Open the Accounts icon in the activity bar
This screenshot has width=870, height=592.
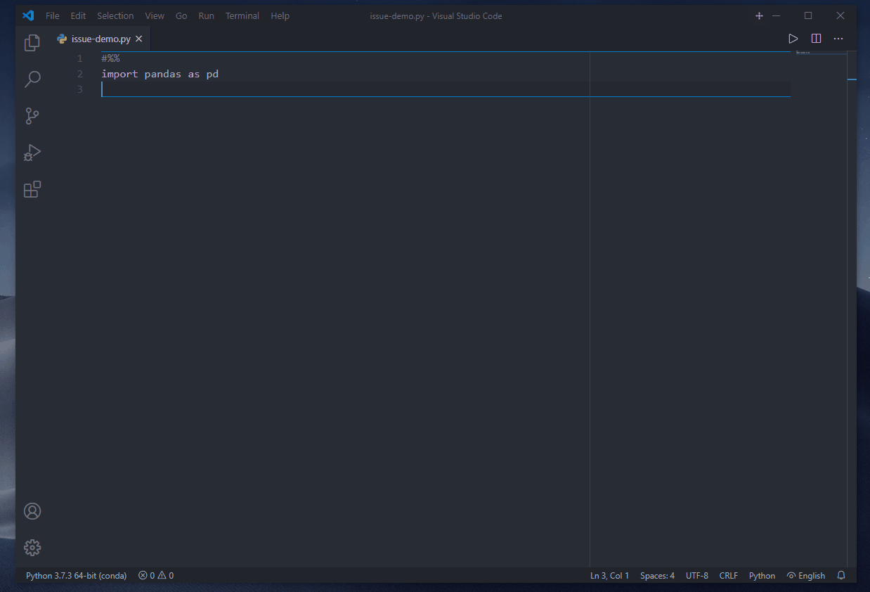click(x=32, y=511)
